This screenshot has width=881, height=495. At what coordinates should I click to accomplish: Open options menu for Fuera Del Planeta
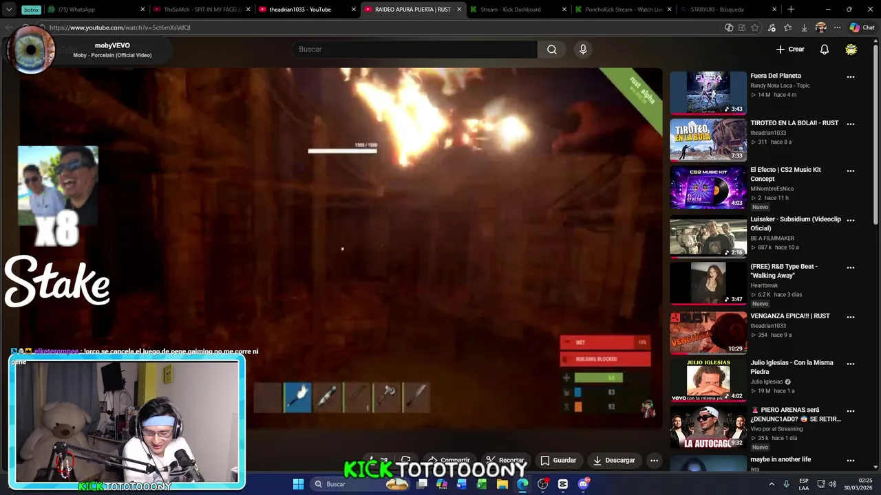point(851,77)
